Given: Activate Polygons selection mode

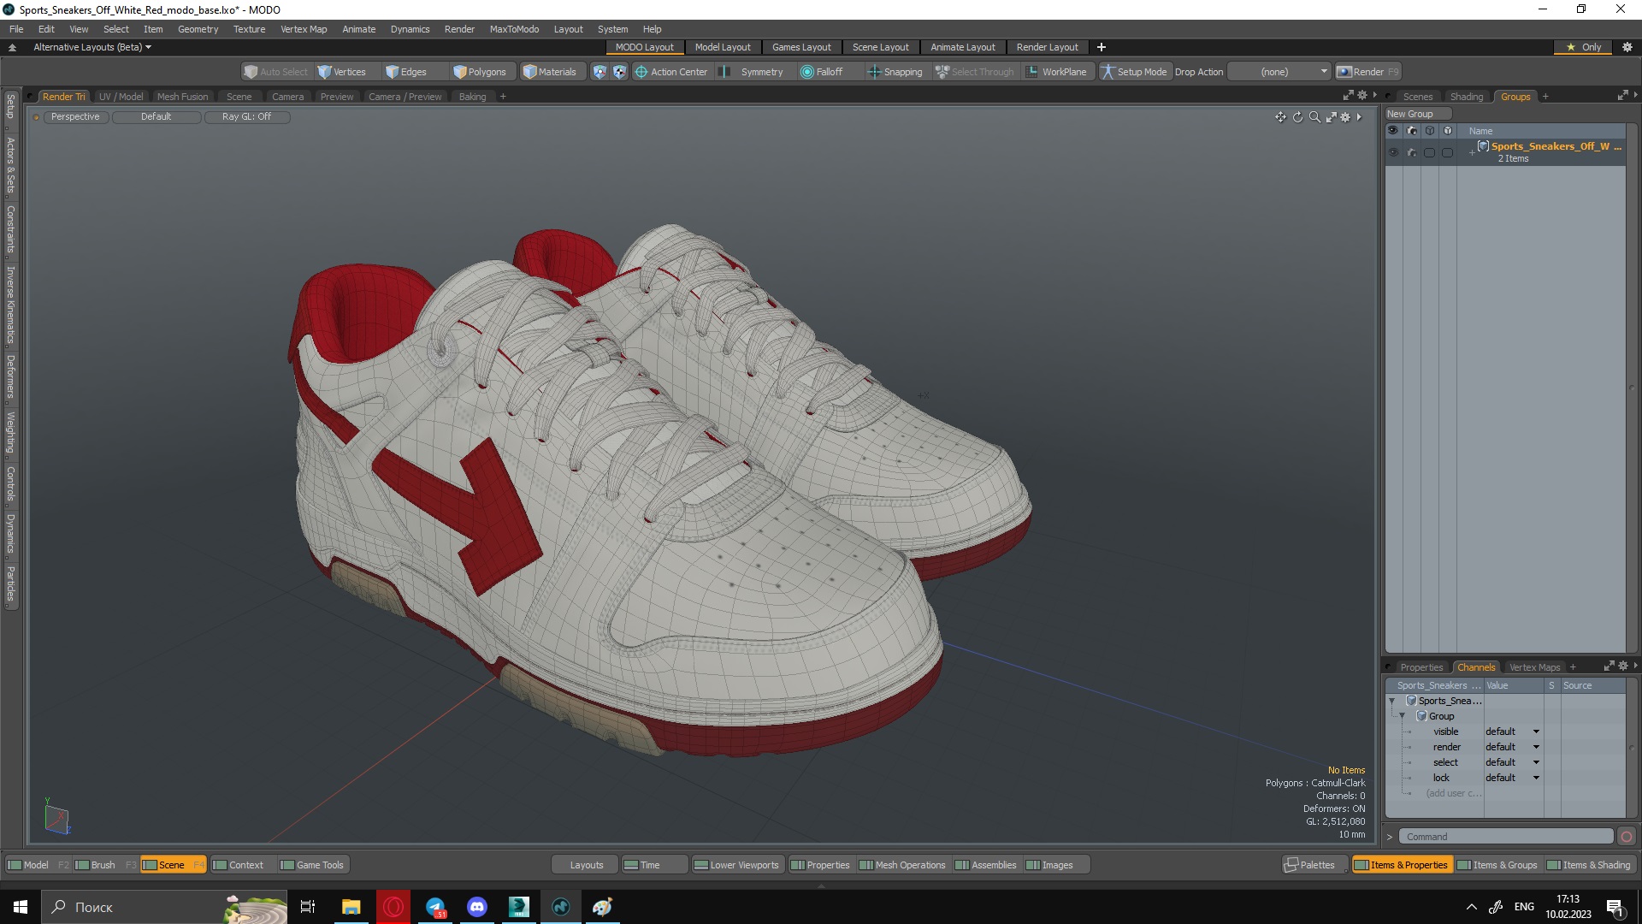Looking at the screenshot, I should click(480, 72).
